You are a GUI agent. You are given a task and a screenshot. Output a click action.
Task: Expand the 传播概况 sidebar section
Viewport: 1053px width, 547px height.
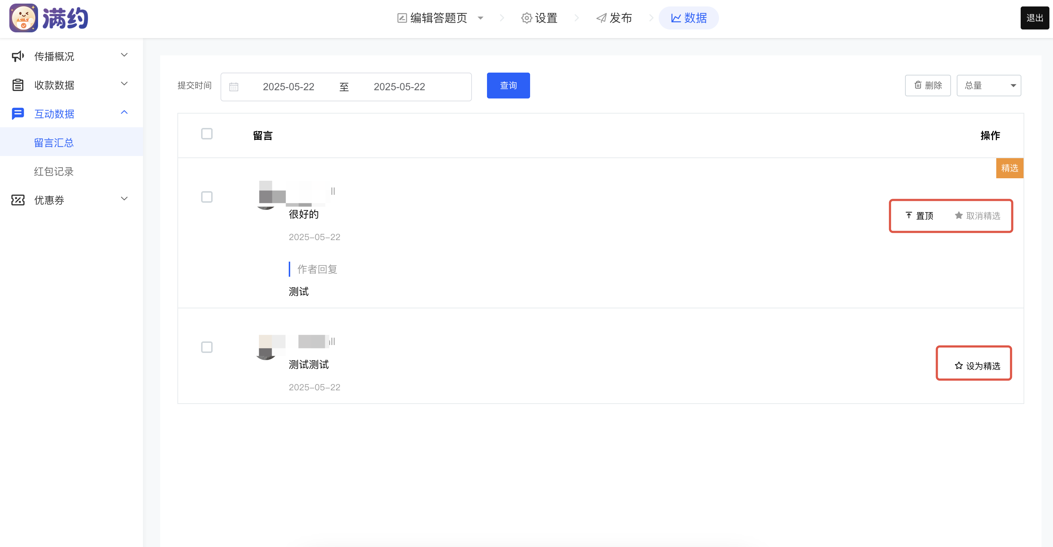124,55
